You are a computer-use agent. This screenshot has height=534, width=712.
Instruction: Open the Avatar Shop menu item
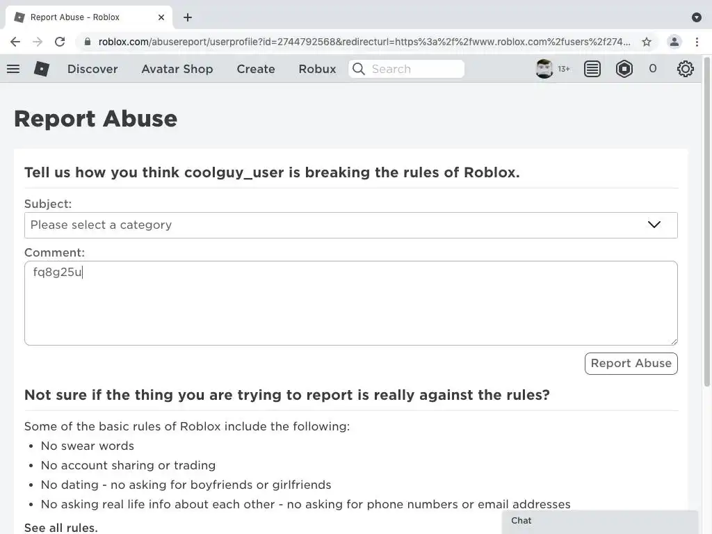[177, 69]
